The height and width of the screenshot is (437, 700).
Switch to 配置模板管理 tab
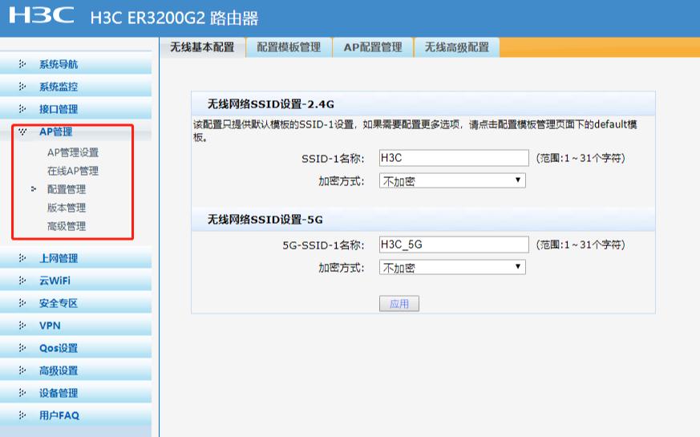tap(289, 47)
